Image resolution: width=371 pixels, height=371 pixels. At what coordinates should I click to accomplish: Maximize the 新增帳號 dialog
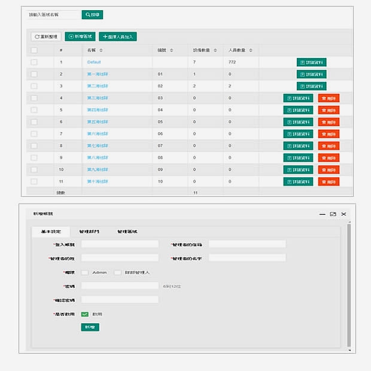click(x=333, y=214)
